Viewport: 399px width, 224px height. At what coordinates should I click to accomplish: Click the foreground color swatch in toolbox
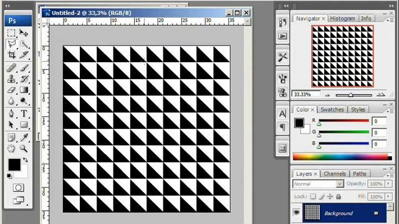tap(14, 164)
